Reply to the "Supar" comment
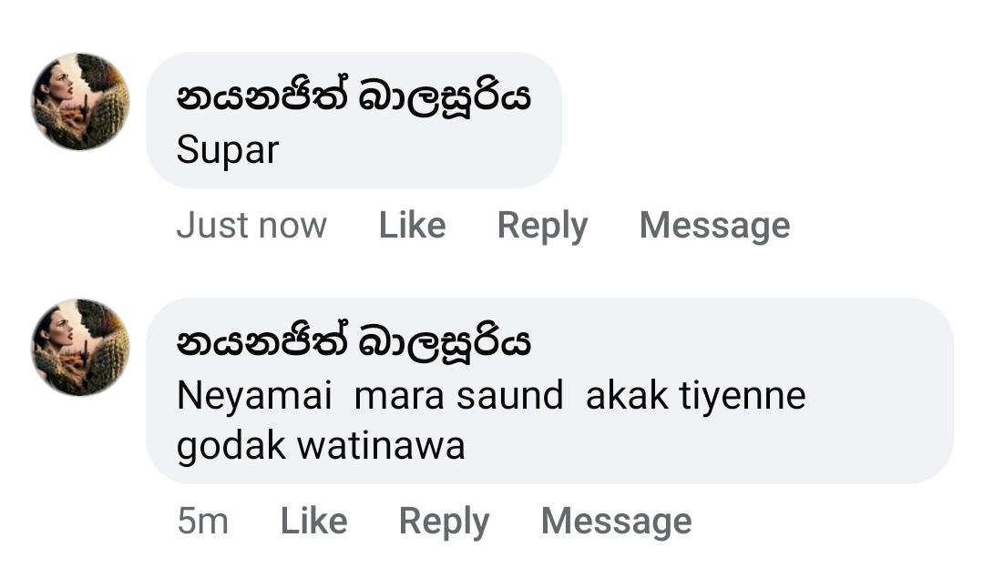The image size is (984, 588). click(542, 225)
